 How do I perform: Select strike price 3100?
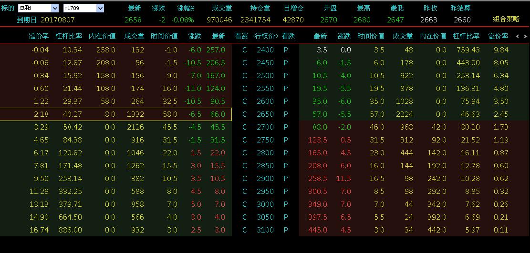(x=265, y=230)
